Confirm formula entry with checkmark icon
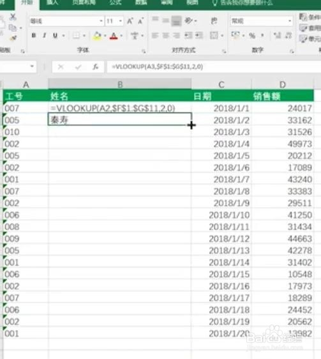Image resolution: width=321 pixels, height=359 pixels. 78,67
